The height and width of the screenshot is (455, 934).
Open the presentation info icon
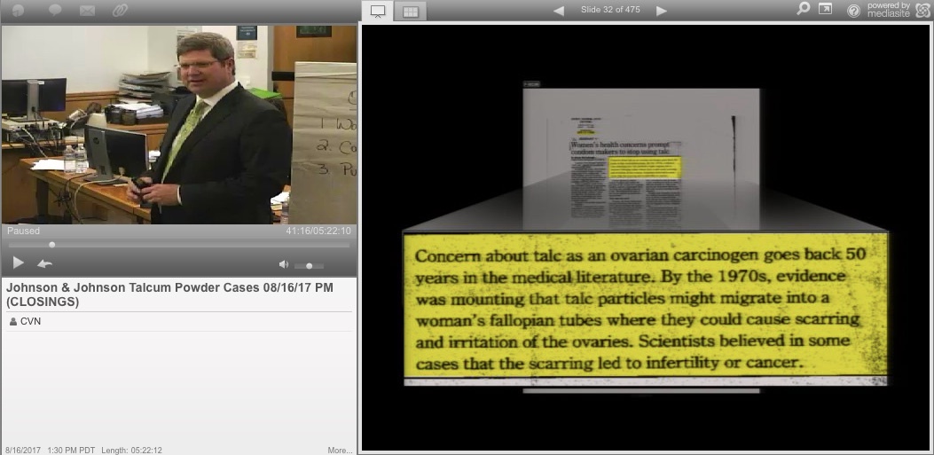click(18, 10)
